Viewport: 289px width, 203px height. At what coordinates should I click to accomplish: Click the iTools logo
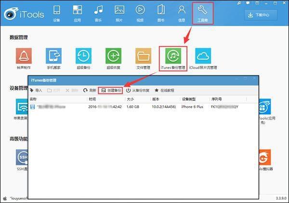coord(24,14)
